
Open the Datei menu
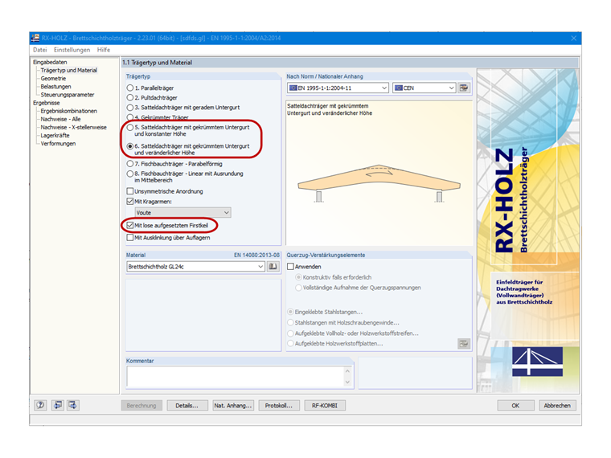39,50
